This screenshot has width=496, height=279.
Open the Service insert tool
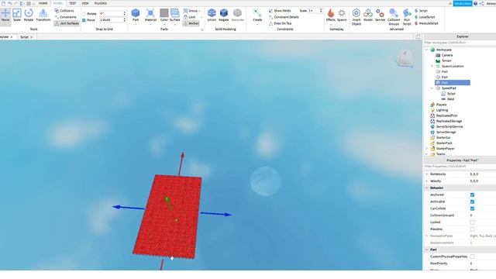tap(380, 15)
